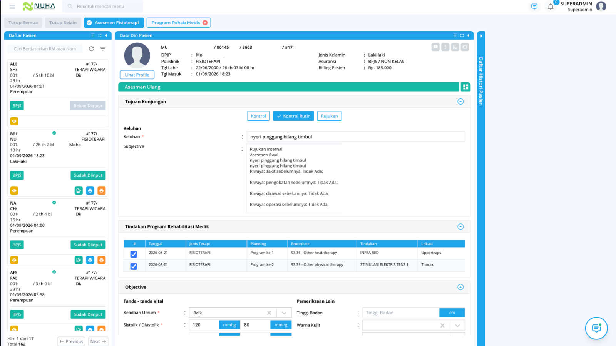The width and height of the screenshot is (616, 346).
Task: Refresh the Daftar Pasien list
Action: click(x=91, y=49)
